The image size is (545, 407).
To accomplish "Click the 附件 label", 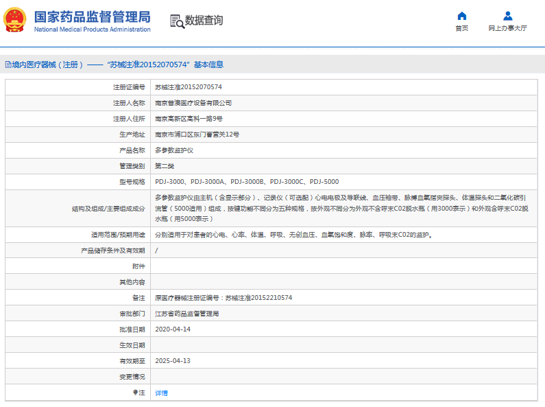I will click(x=138, y=266).
